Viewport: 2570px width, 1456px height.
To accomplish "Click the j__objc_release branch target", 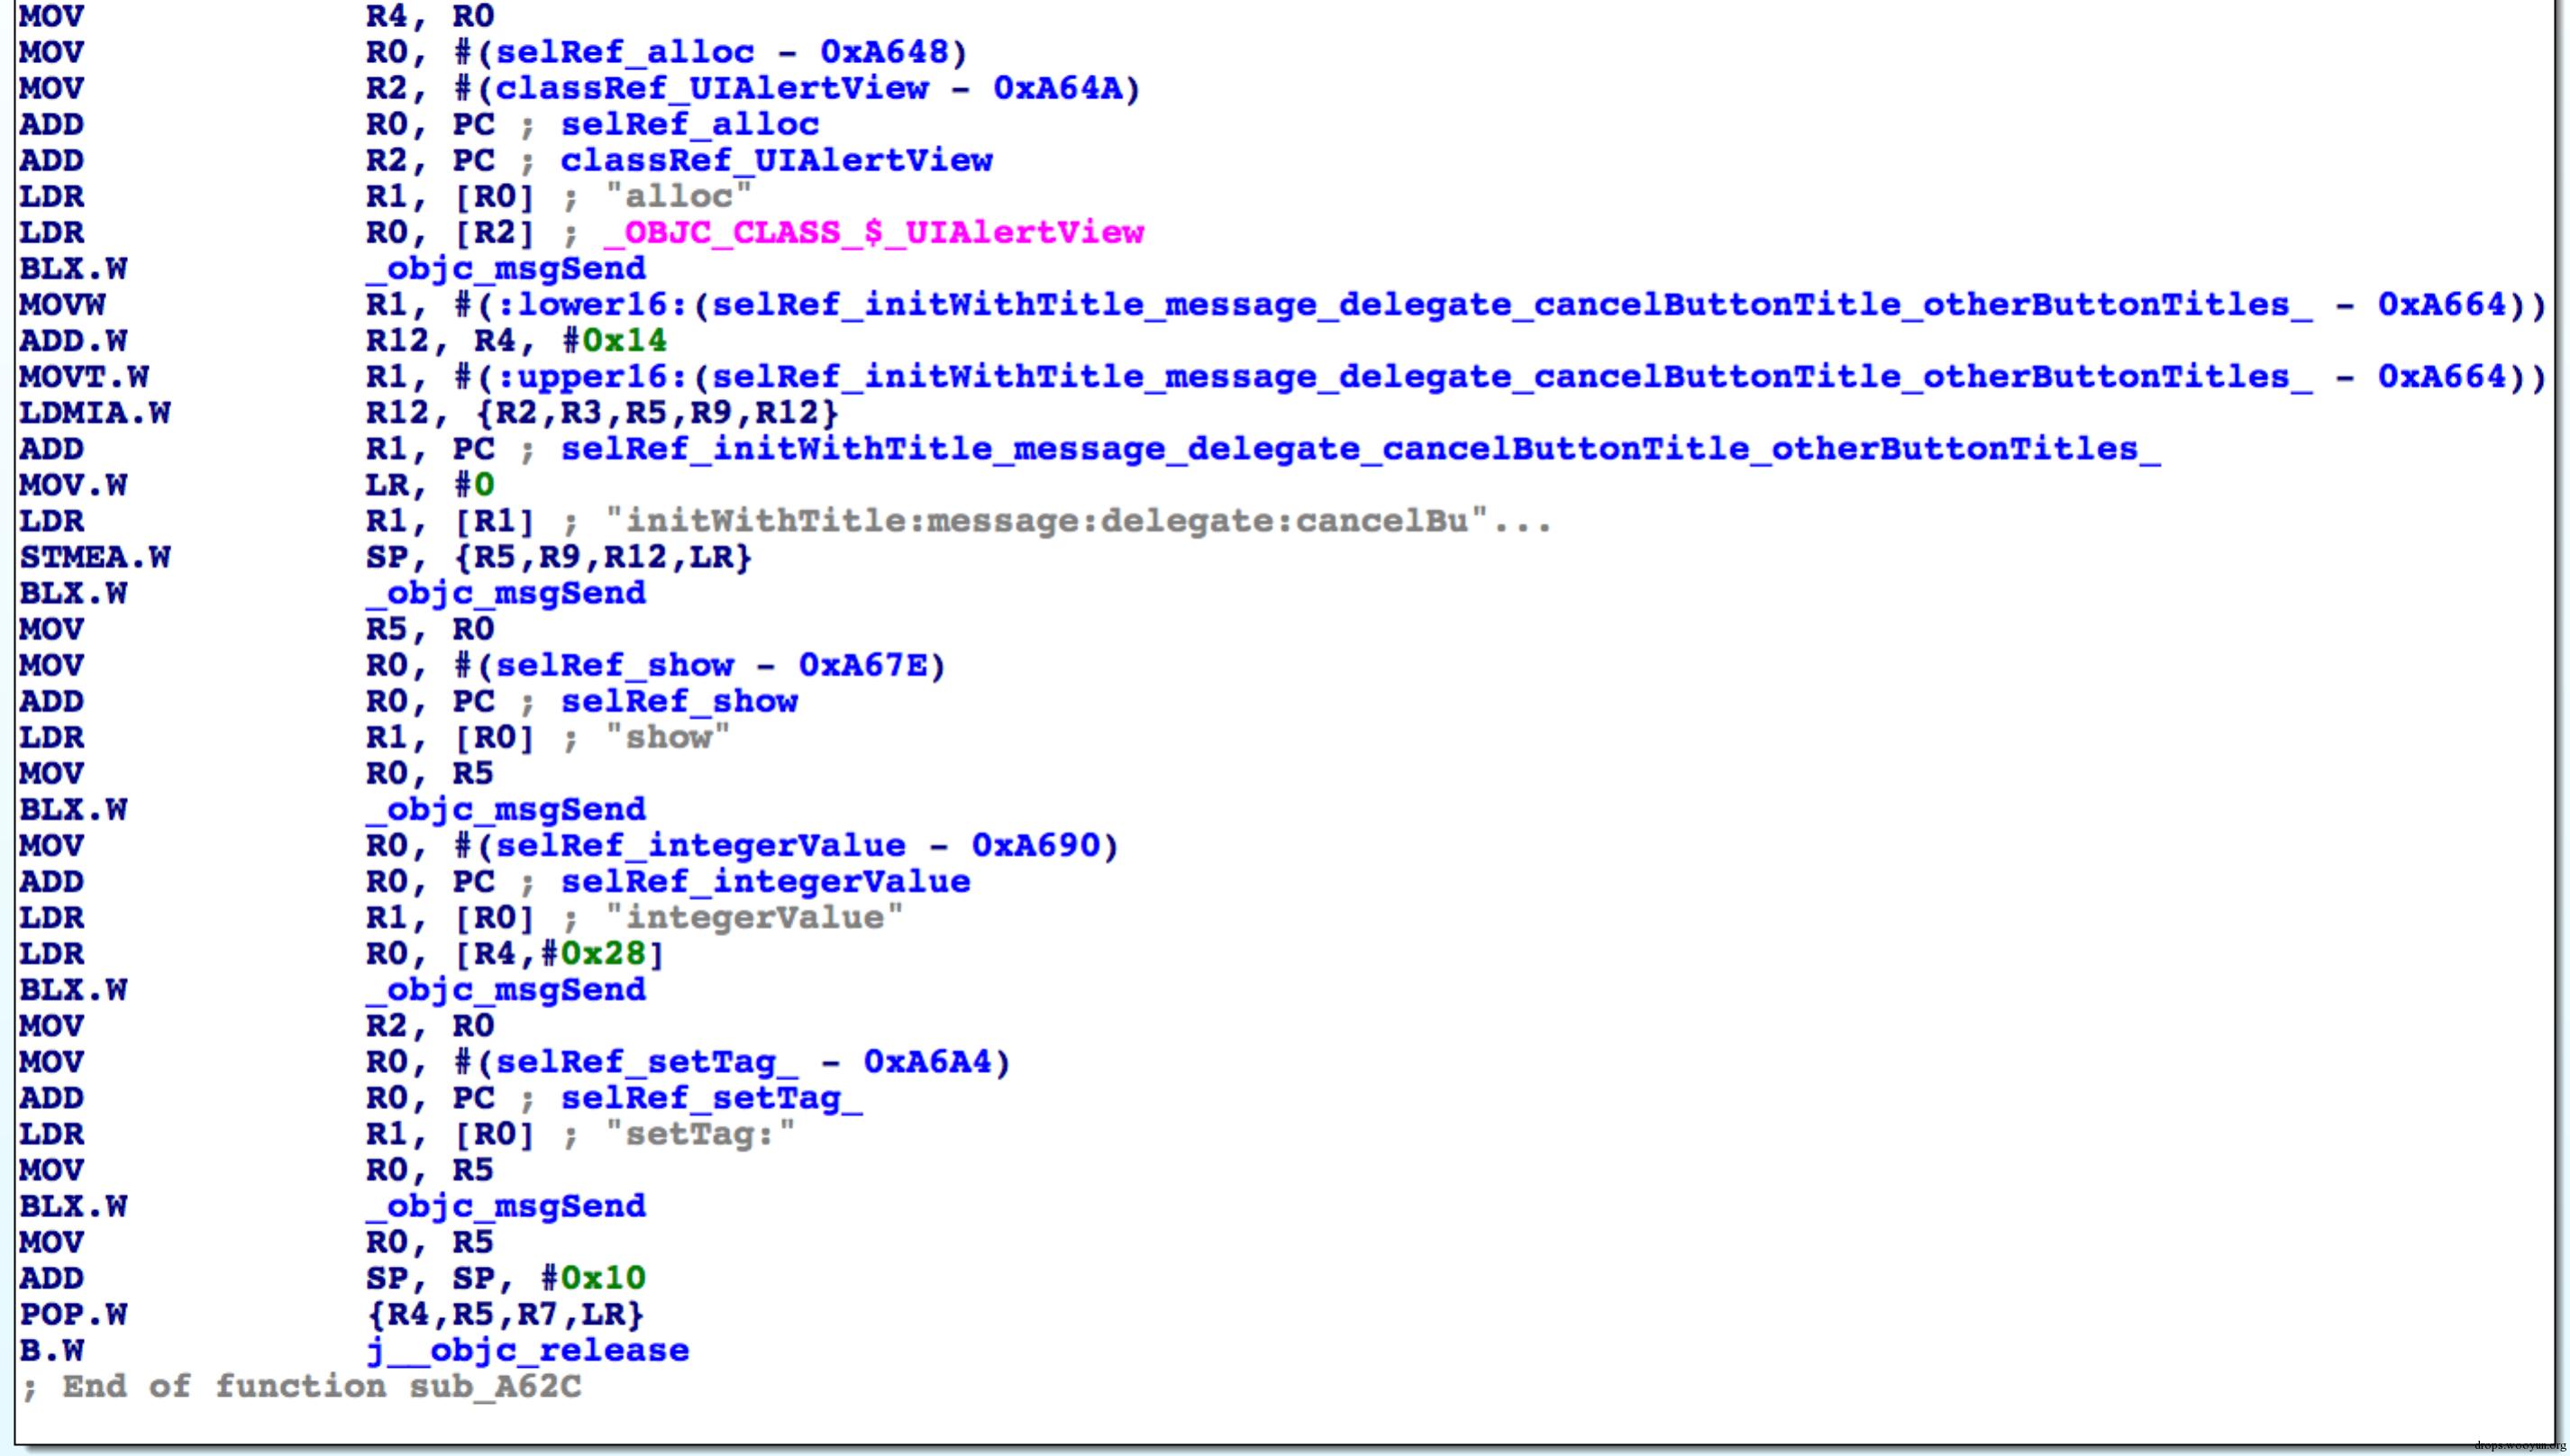I will coord(527,1350).
